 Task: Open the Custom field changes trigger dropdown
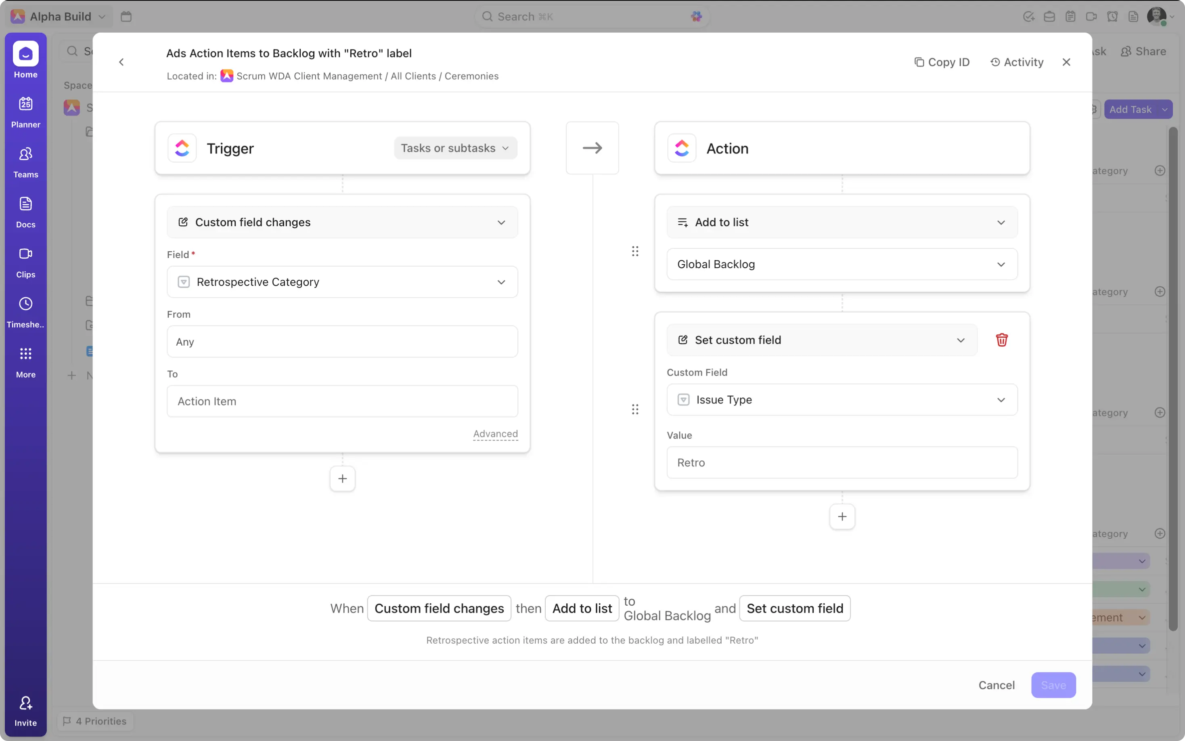click(342, 223)
